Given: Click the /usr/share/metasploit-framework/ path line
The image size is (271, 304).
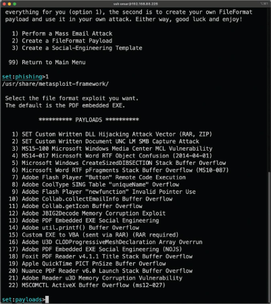Looking at the screenshot, I should coord(55,84).
